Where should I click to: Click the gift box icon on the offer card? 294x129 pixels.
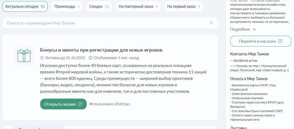24,56
